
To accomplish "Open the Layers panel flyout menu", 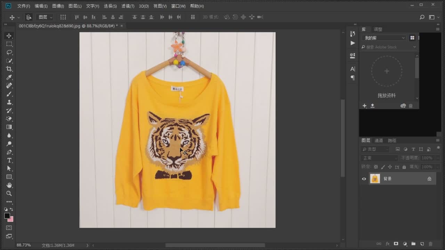I will click(438, 141).
